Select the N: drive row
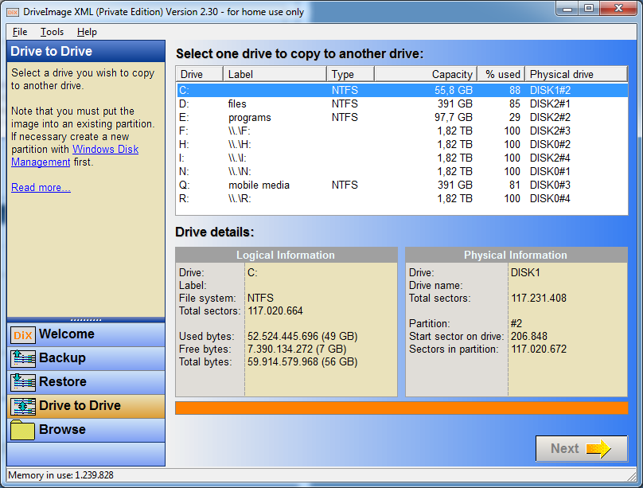 [403, 171]
